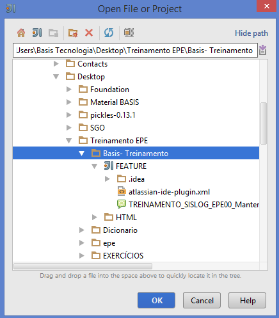279x318 pixels.
Task: Confirm with the OK button
Action: click(156, 300)
